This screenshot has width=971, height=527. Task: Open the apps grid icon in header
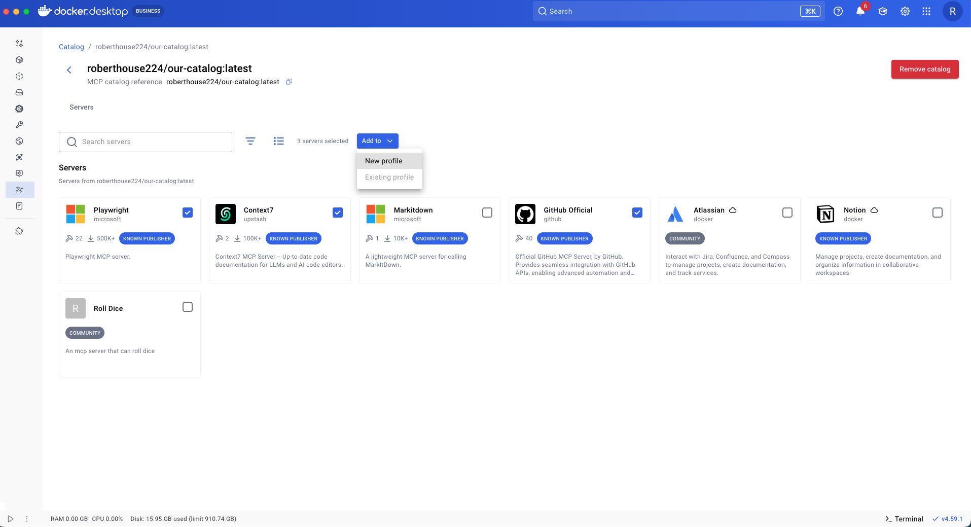[x=926, y=11]
